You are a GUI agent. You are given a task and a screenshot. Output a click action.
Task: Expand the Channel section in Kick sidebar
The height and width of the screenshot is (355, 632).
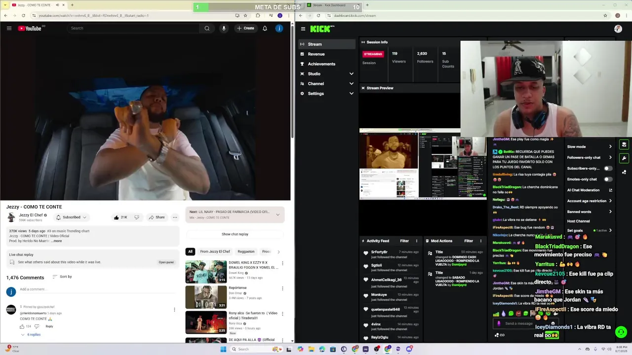click(327, 84)
